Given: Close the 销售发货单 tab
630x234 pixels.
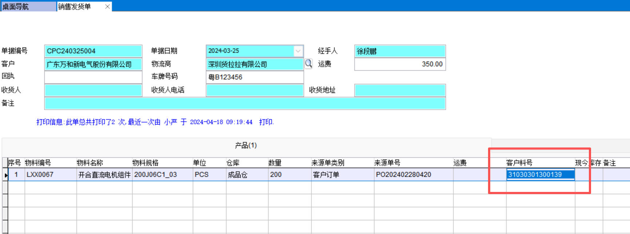Looking at the screenshot, I should click(x=107, y=7).
